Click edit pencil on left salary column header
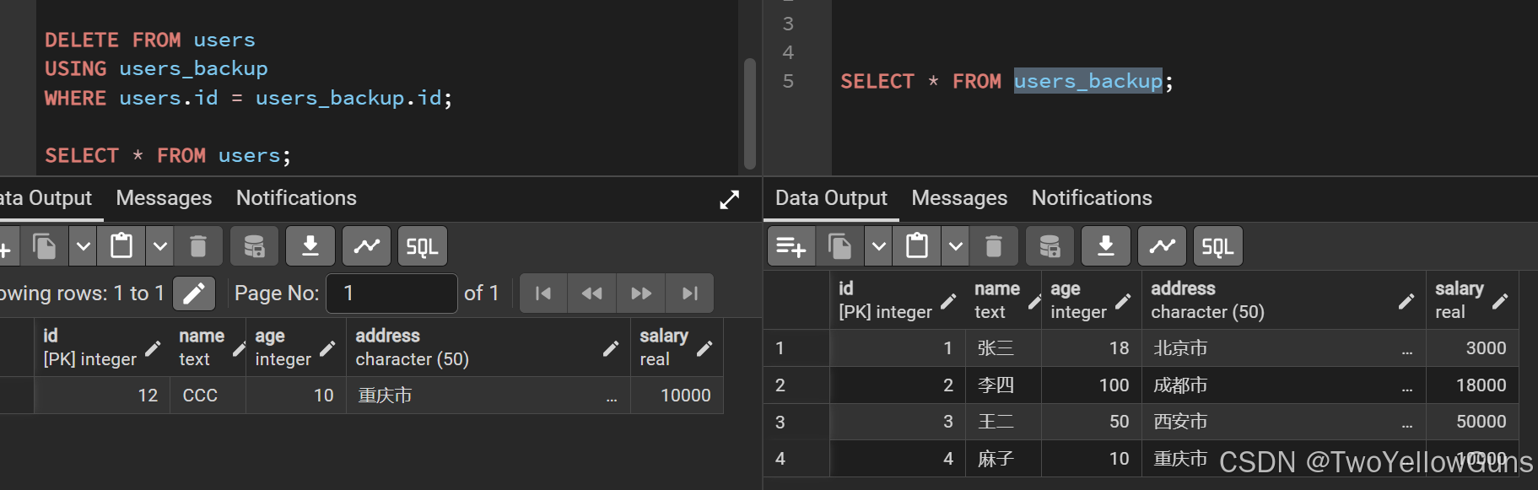The height and width of the screenshot is (490, 1538). coord(704,348)
